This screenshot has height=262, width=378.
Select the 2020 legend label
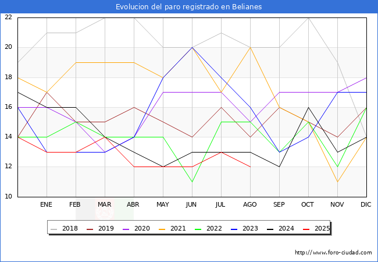(x=142, y=228)
